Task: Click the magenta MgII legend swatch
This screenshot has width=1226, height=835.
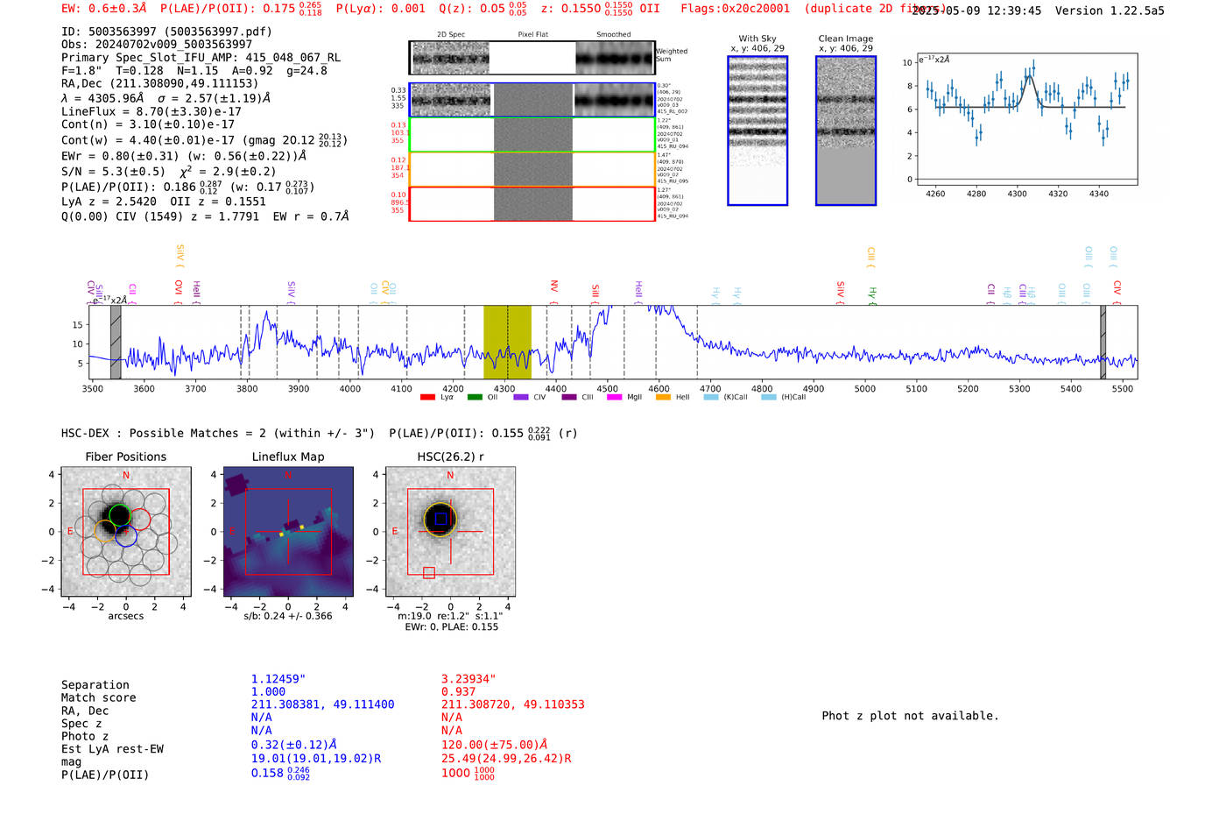Action: [x=614, y=397]
